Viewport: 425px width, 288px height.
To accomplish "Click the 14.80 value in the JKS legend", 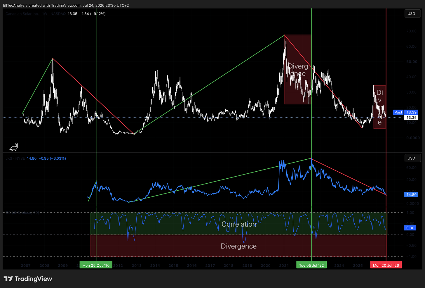I will point(32,158).
